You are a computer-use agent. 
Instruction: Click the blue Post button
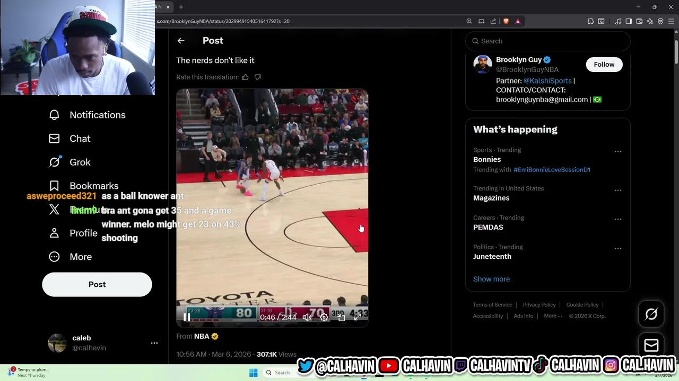97,285
